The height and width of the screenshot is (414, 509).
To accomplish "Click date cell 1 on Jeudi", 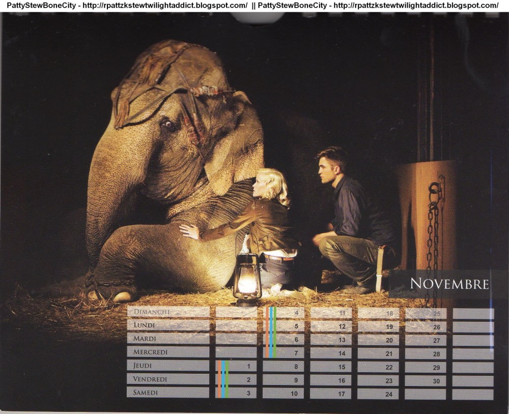I will 236,366.
